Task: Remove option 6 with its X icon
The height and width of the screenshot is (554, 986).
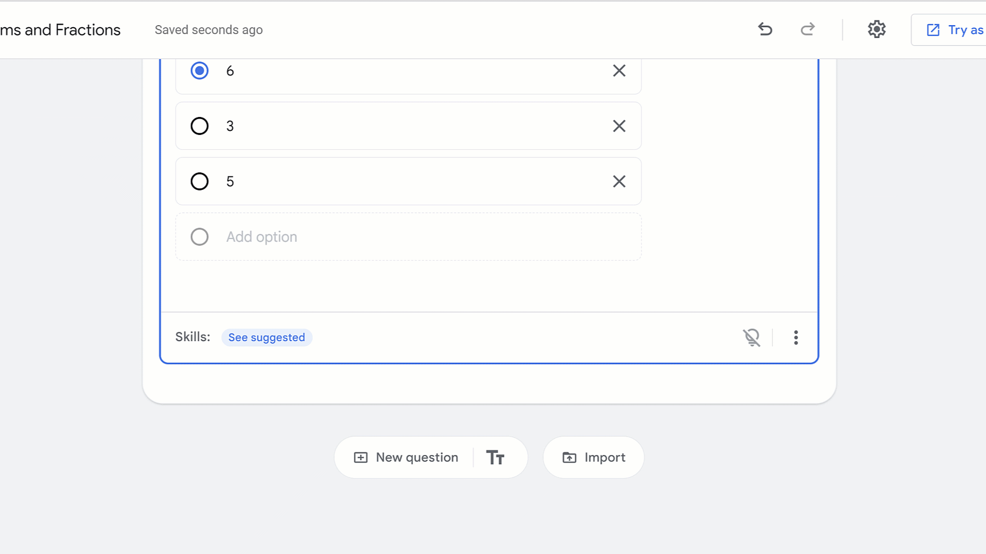Action: pos(619,71)
